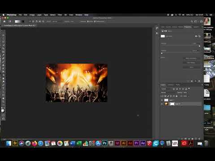
Task: Click Delete Mask trash icon in Properties
Action: [199, 81]
